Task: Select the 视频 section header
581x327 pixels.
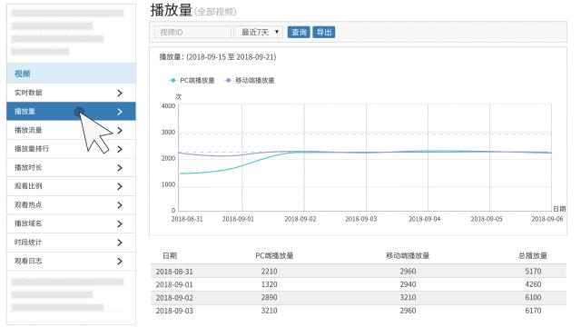Action: point(71,73)
